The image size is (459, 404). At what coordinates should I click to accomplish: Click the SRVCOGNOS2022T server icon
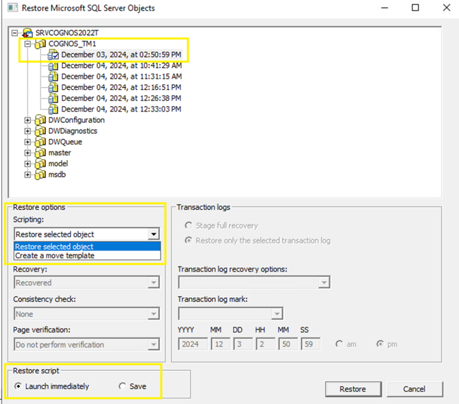27,33
